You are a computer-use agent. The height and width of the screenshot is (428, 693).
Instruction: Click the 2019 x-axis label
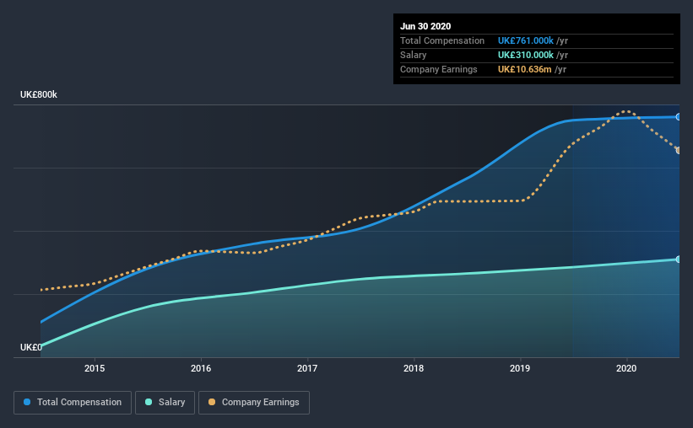[520, 368]
